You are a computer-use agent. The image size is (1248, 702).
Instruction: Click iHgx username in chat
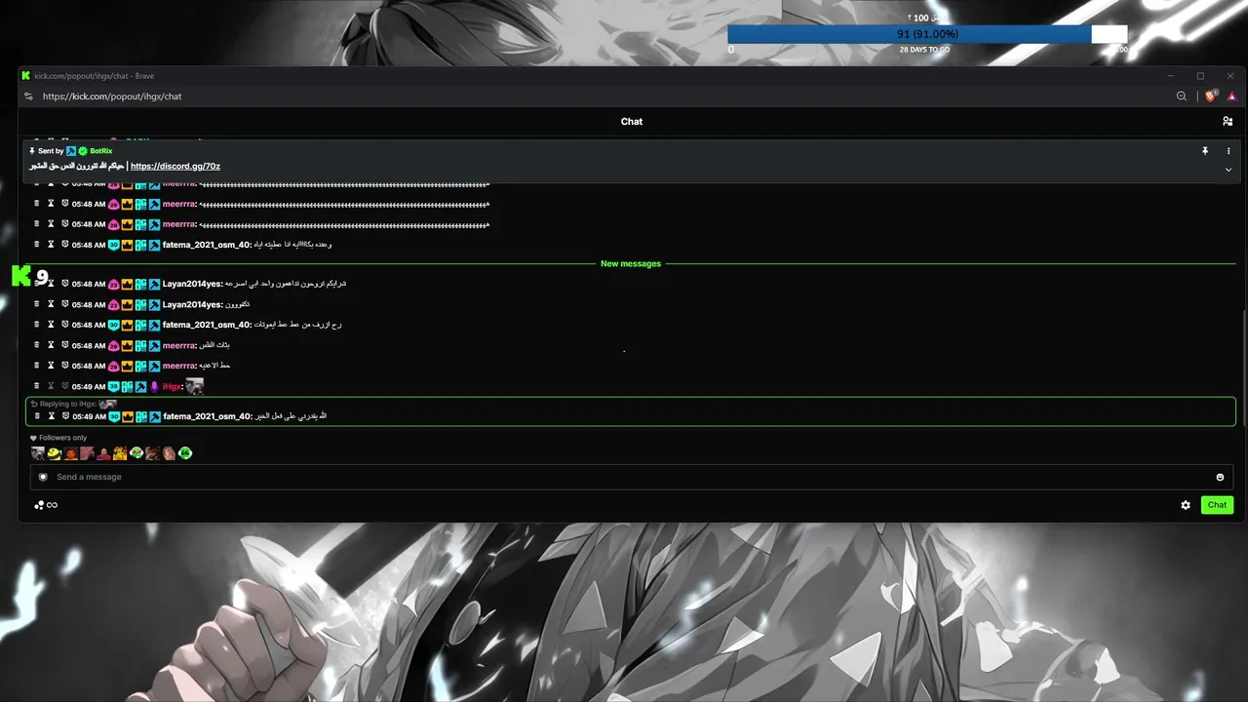point(172,387)
